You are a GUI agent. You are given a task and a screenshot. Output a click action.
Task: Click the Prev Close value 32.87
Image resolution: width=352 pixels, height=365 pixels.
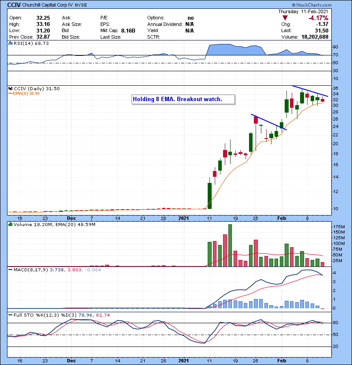(x=43, y=37)
